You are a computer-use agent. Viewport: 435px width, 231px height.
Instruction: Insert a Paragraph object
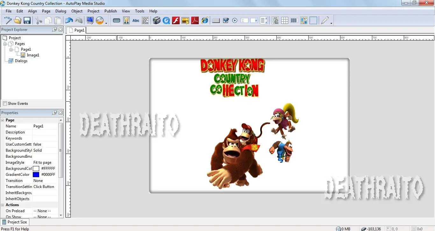click(x=145, y=21)
